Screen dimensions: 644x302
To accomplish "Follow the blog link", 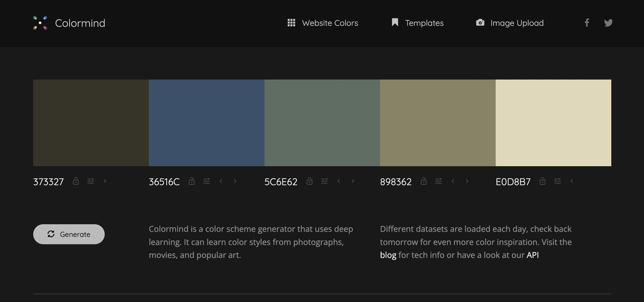I will coord(388,255).
